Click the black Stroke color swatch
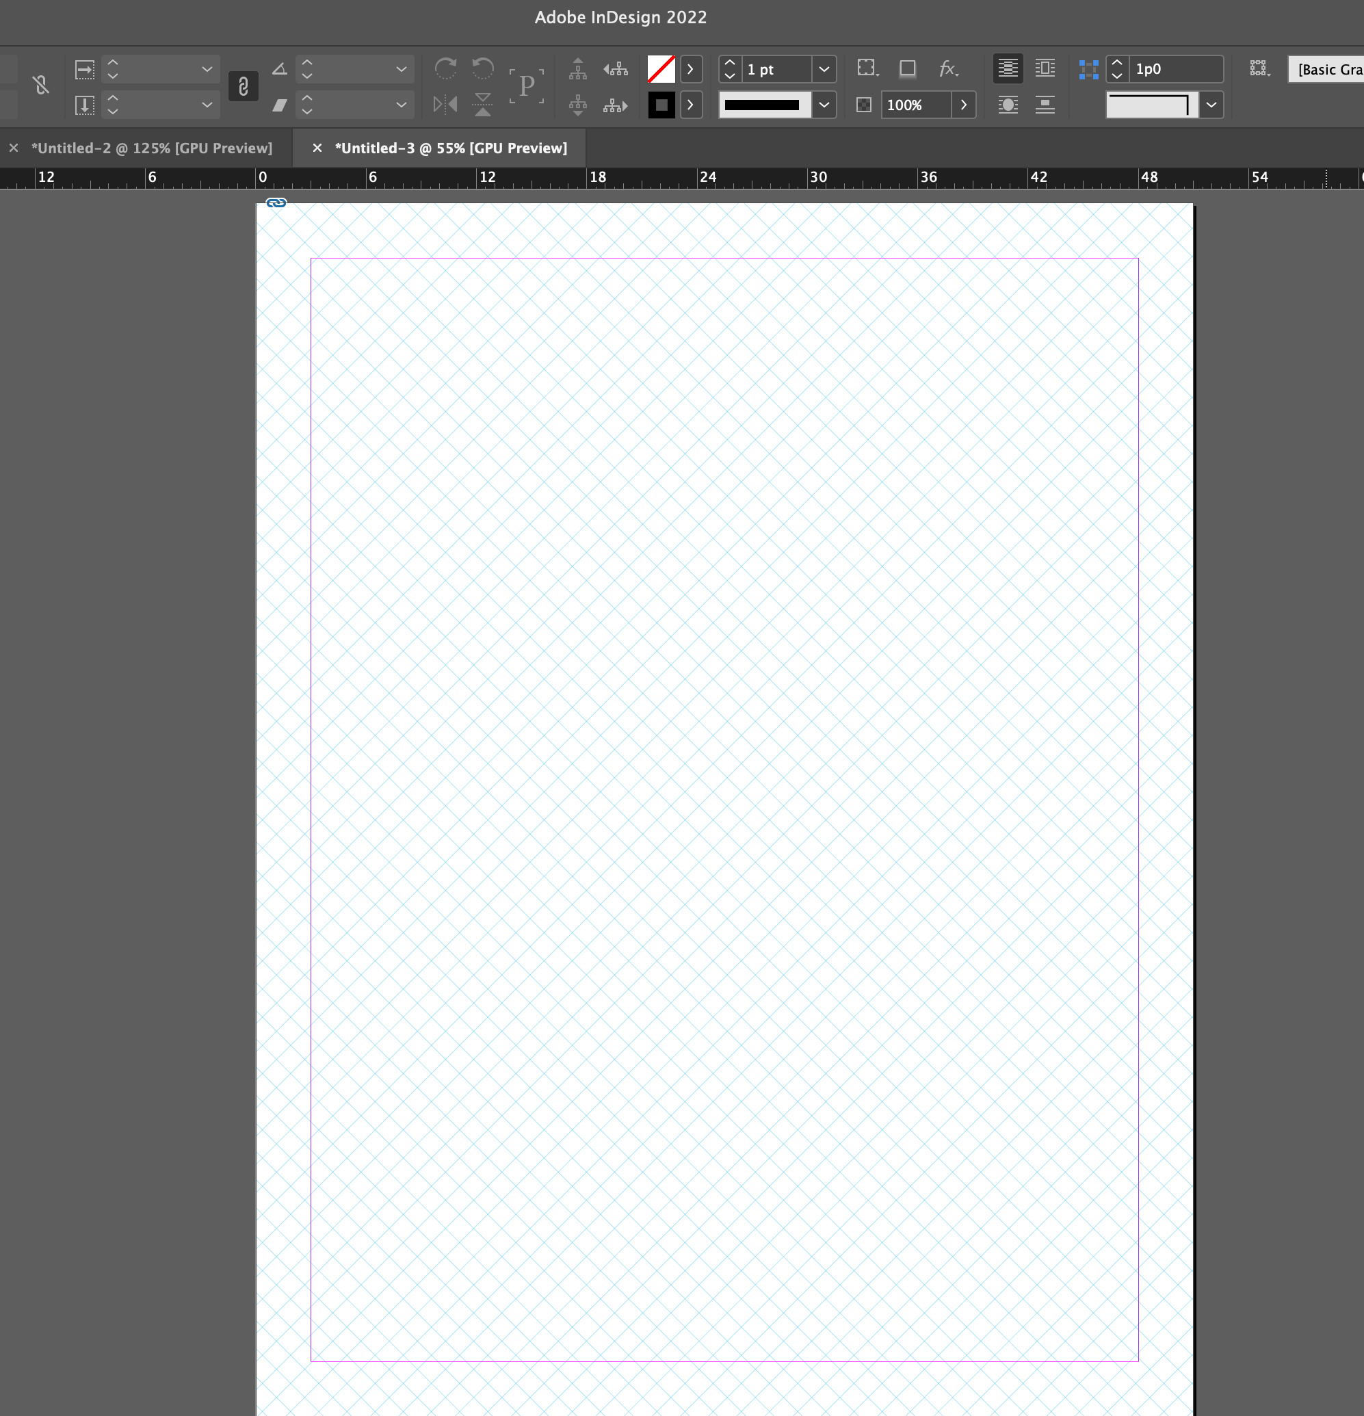The image size is (1364, 1416). pyautogui.click(x=661, y=105)
